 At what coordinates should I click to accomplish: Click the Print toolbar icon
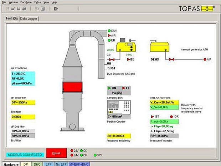pyautogui.click(x=24, y=9)
